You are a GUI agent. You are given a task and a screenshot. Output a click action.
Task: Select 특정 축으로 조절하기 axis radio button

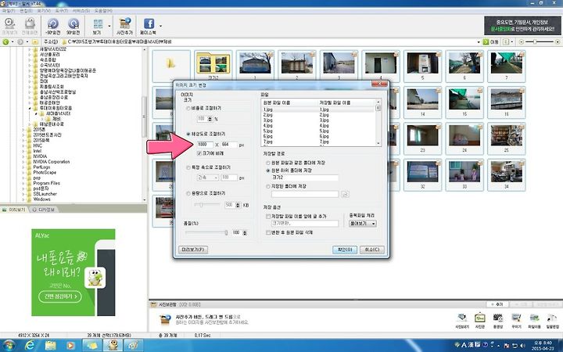(x=188, y=167)
